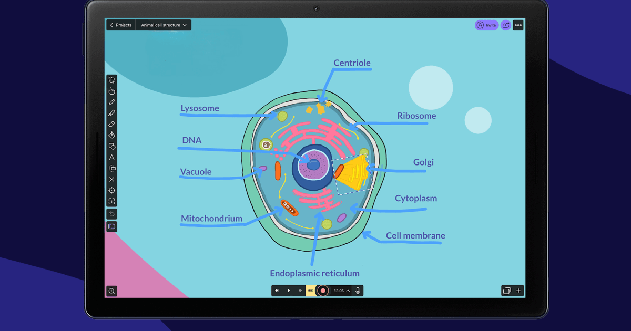631x331 pixels.
Task: Go back to Projects
Action: click(121, 25)
